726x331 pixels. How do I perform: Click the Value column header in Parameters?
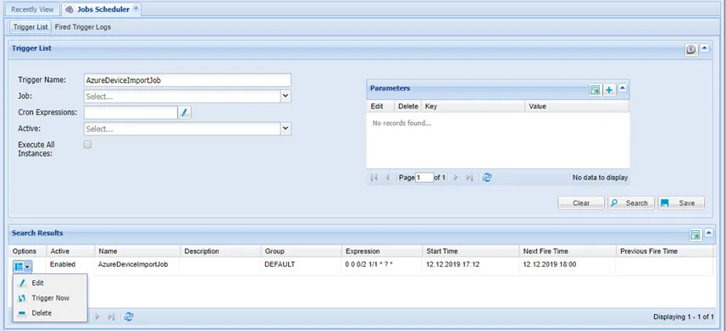[x=578, y=107]
